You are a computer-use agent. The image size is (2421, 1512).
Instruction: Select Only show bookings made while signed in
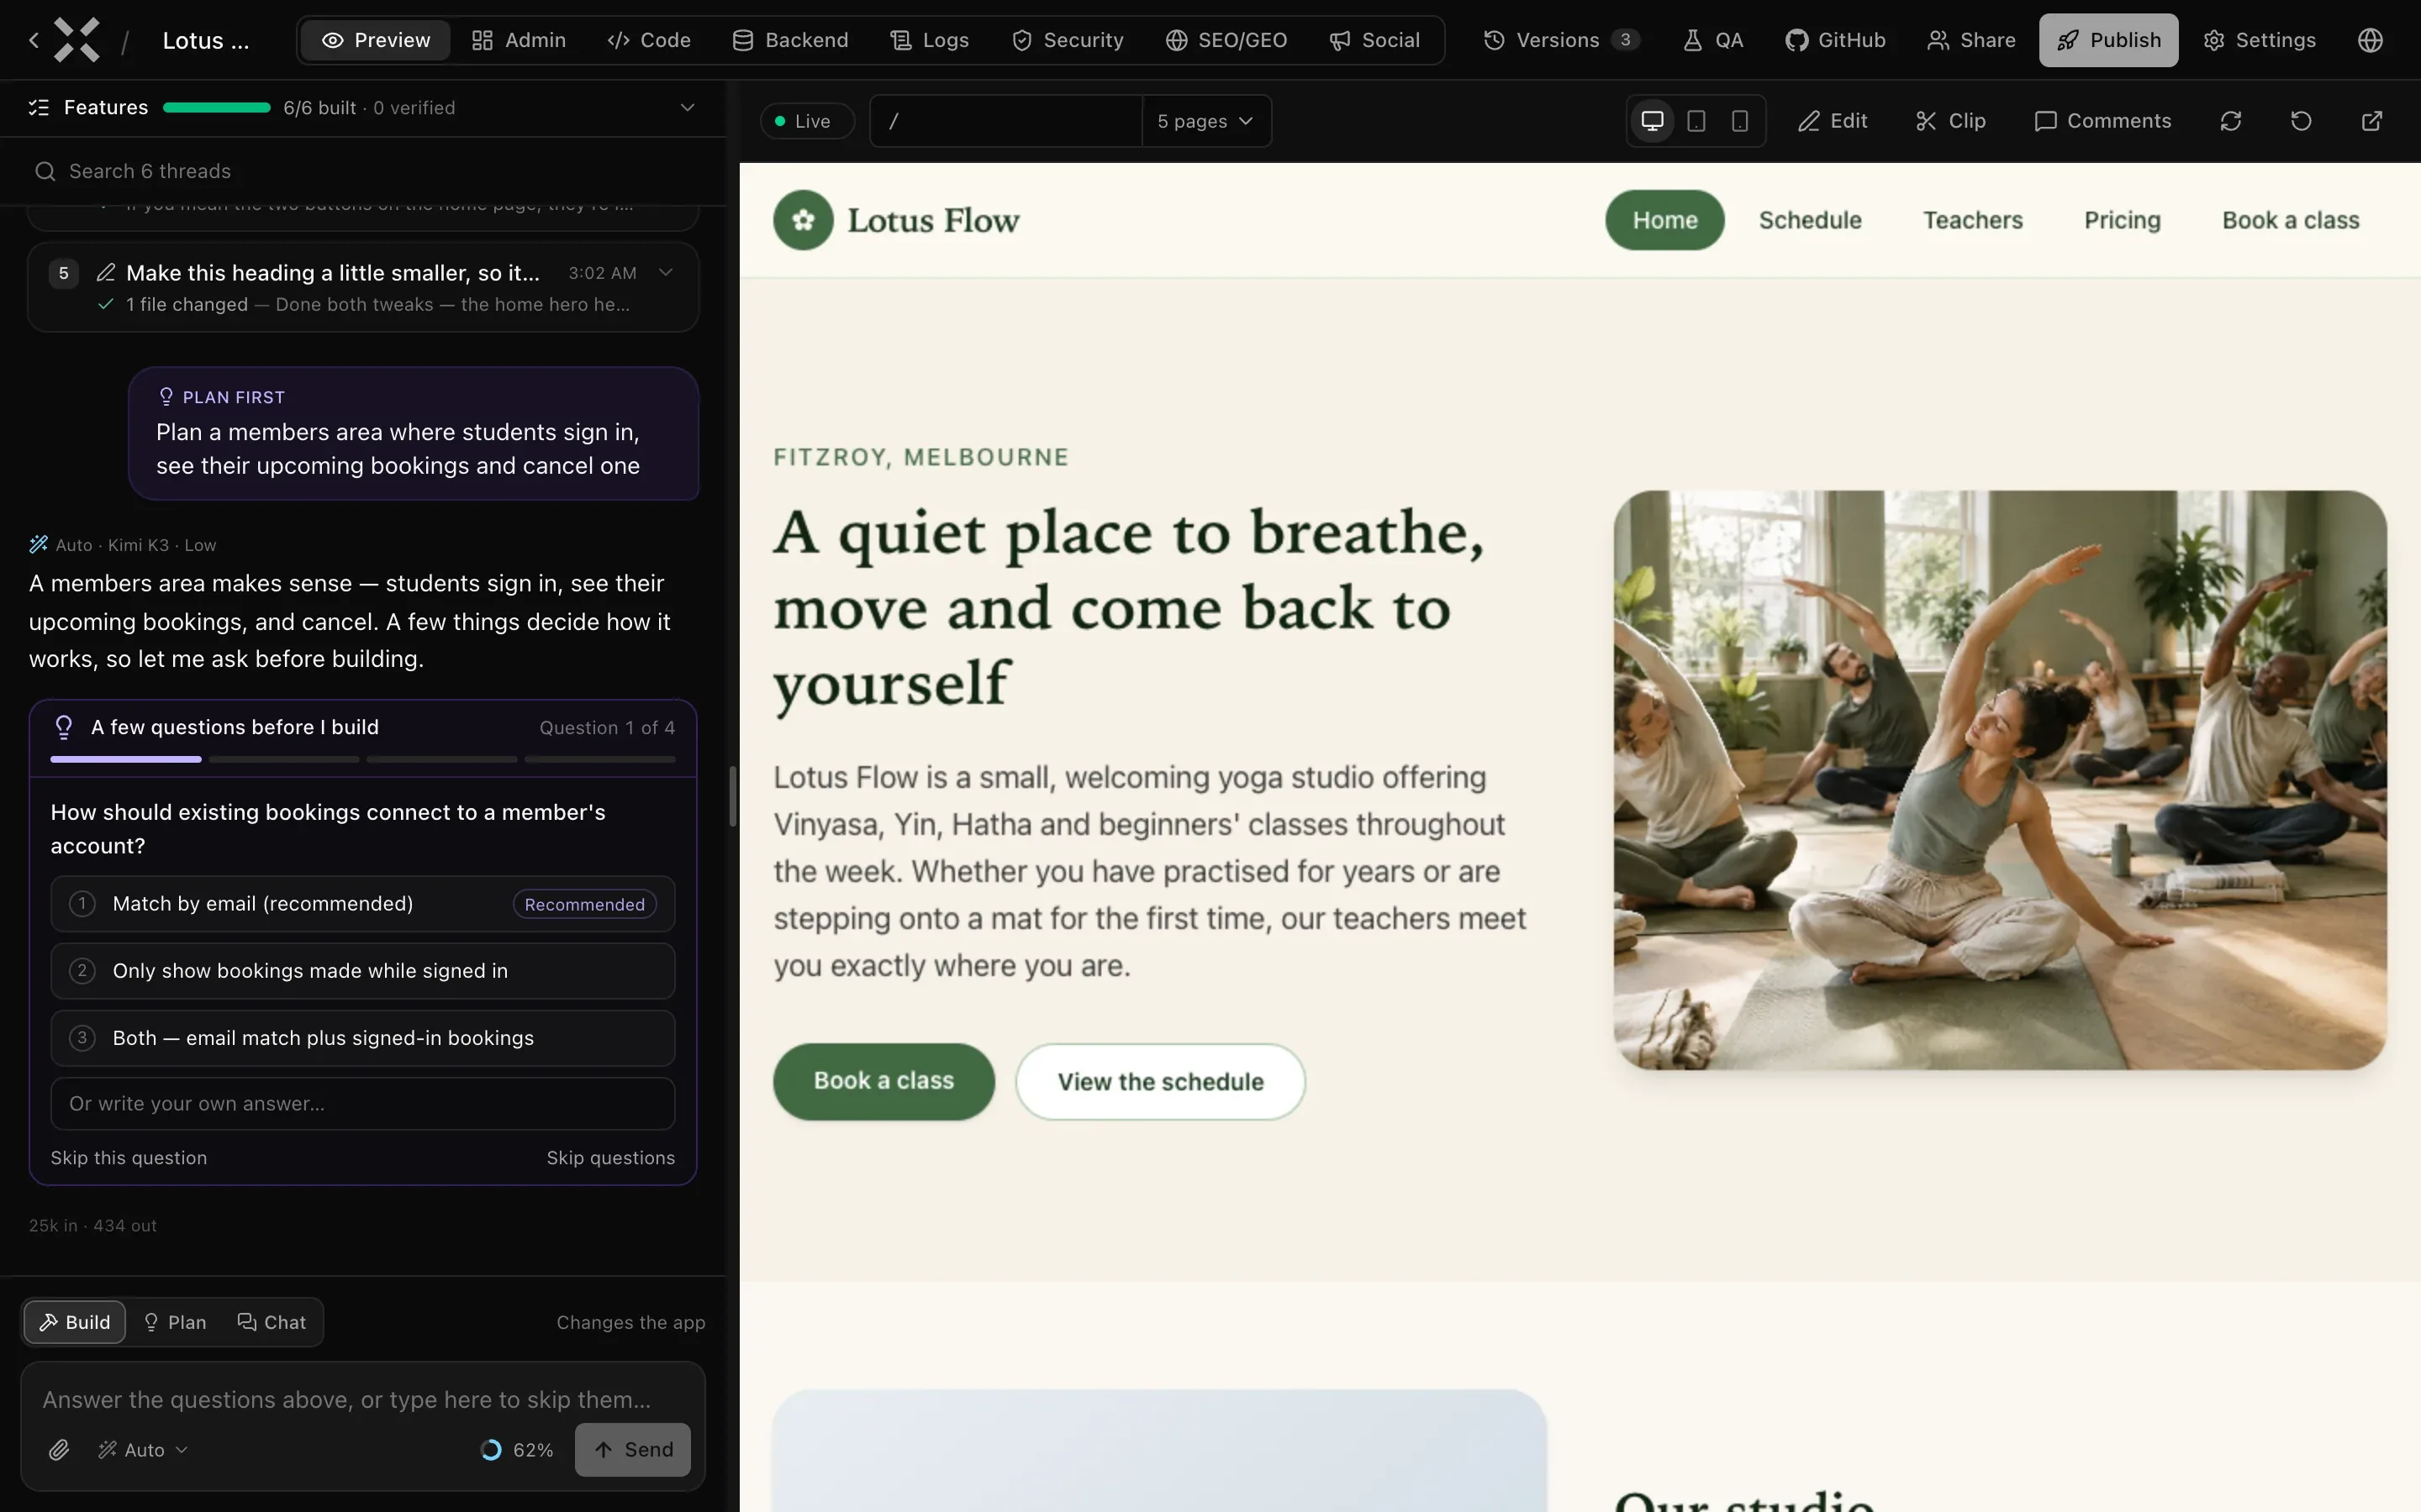pyautogui.click(x=363, y=971)
